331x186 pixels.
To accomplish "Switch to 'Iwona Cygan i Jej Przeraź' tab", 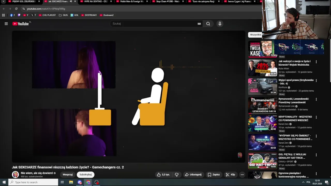I will (x=240, y=2).
